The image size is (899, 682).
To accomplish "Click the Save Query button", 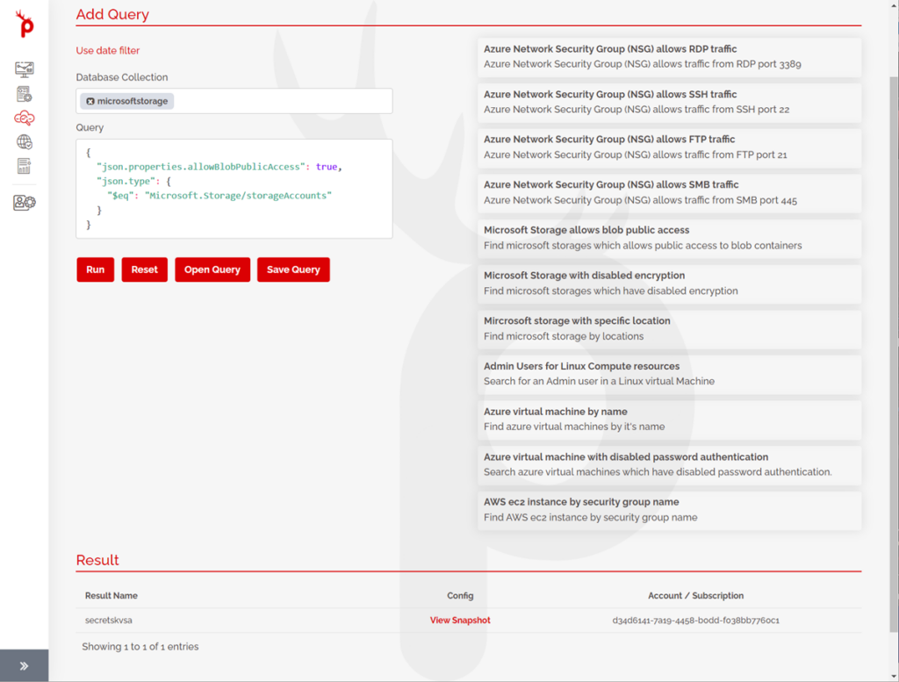I will pos(293,269).
